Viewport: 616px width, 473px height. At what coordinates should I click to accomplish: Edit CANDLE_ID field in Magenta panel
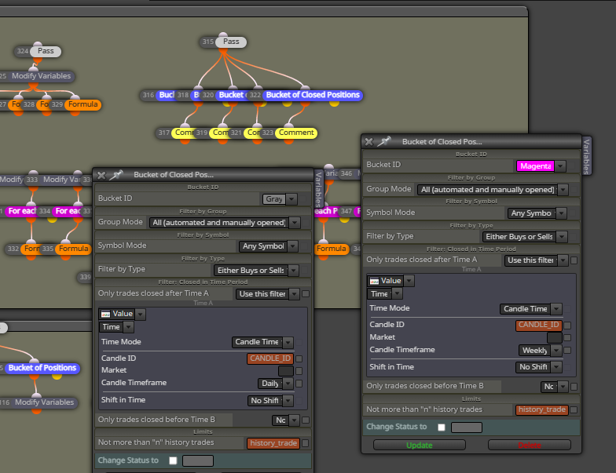[539, 325]
